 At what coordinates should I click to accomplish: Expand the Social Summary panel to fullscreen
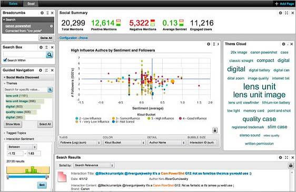(287, 13)
